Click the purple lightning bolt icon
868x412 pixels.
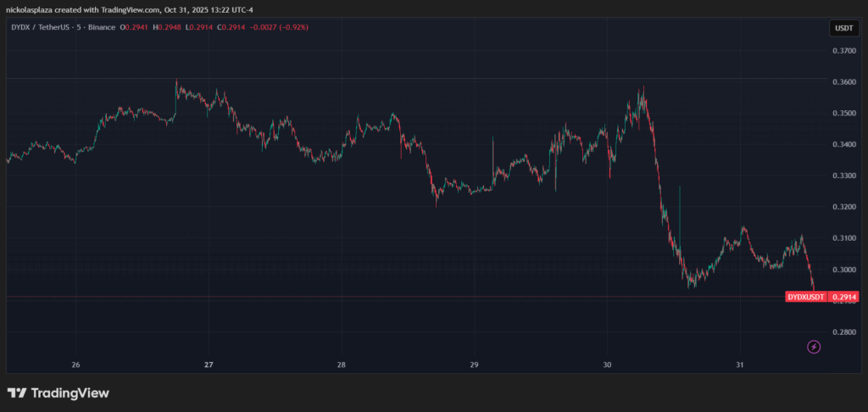pyautogui.click(x=814, y=347)
